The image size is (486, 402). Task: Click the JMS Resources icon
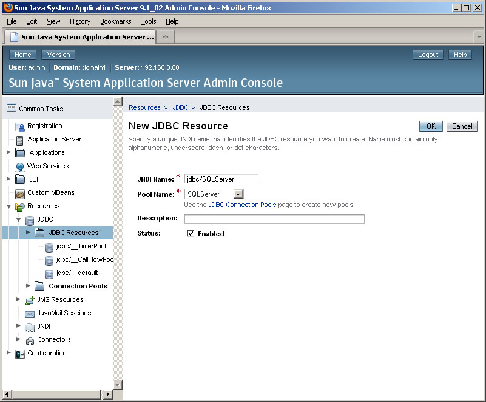pos(30,300)
